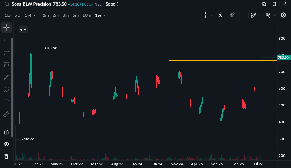Set a price alert with alarm icon
The image size is (291, 168).
click(264, 4)
